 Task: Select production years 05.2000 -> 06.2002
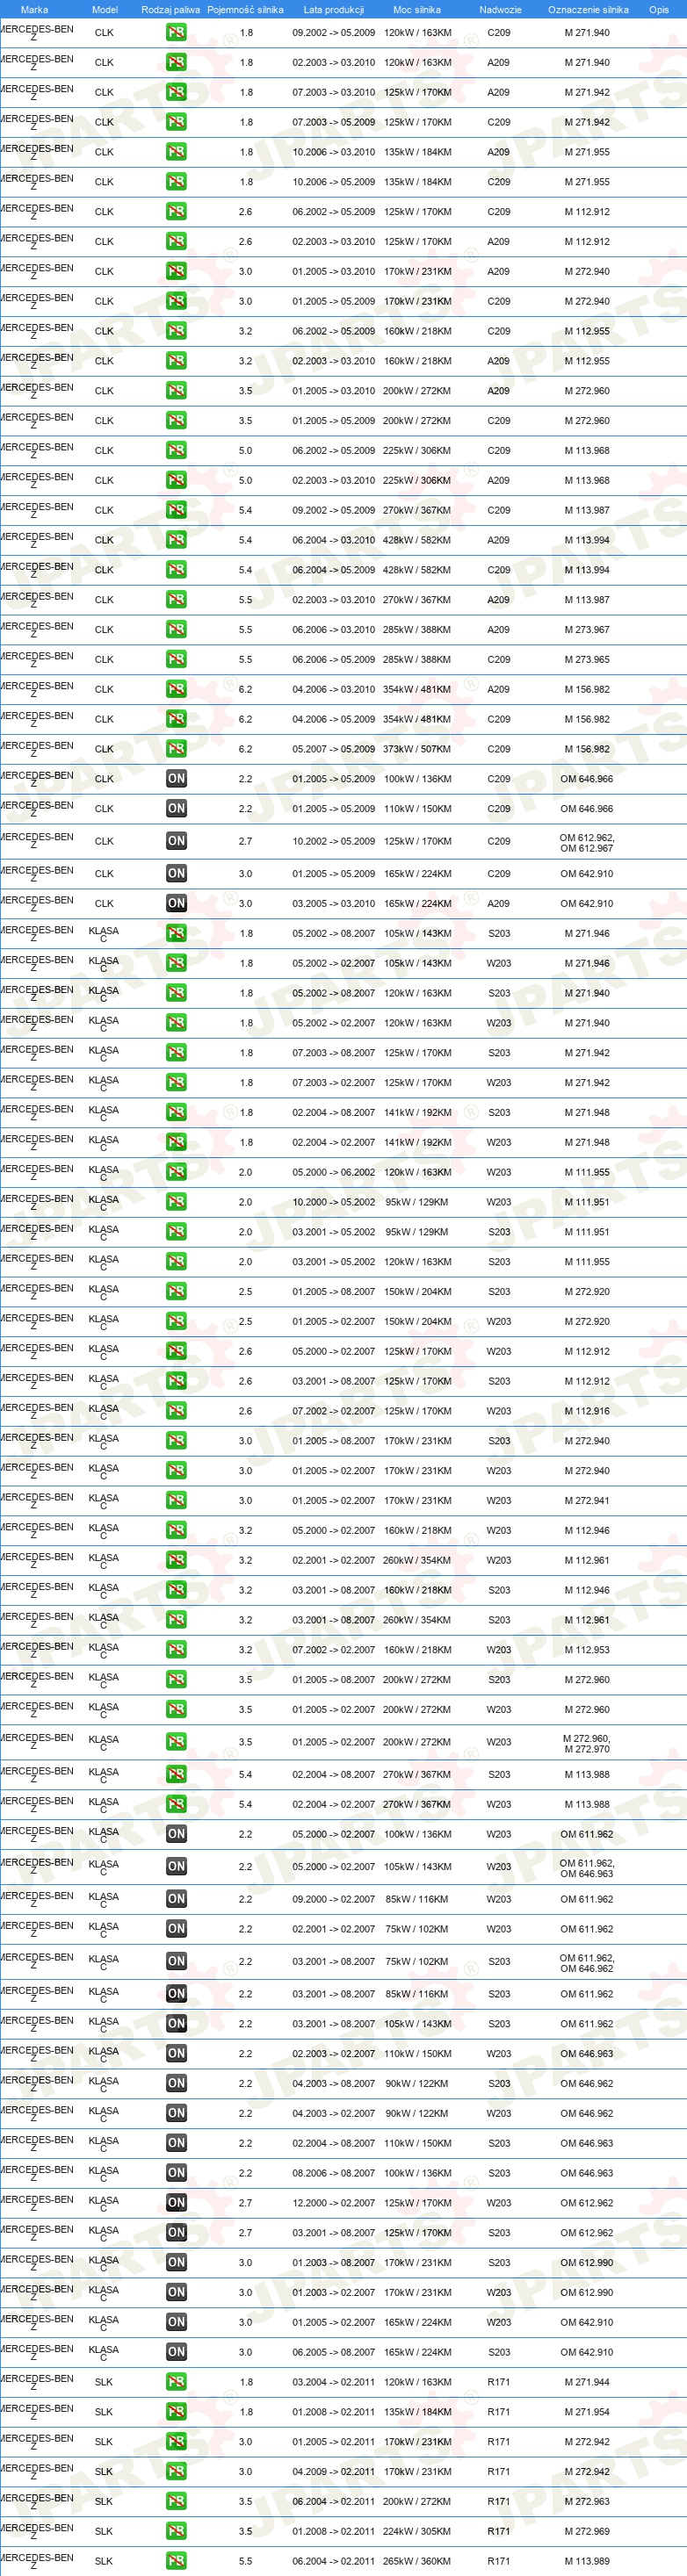point(333,1172)
